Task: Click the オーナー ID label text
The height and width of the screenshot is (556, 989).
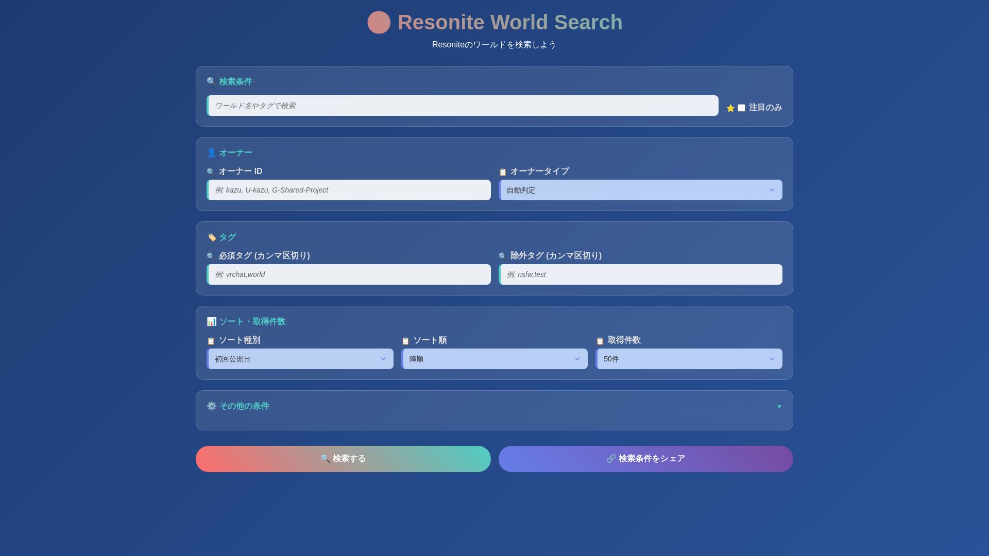Action: (x=241, y=171)
